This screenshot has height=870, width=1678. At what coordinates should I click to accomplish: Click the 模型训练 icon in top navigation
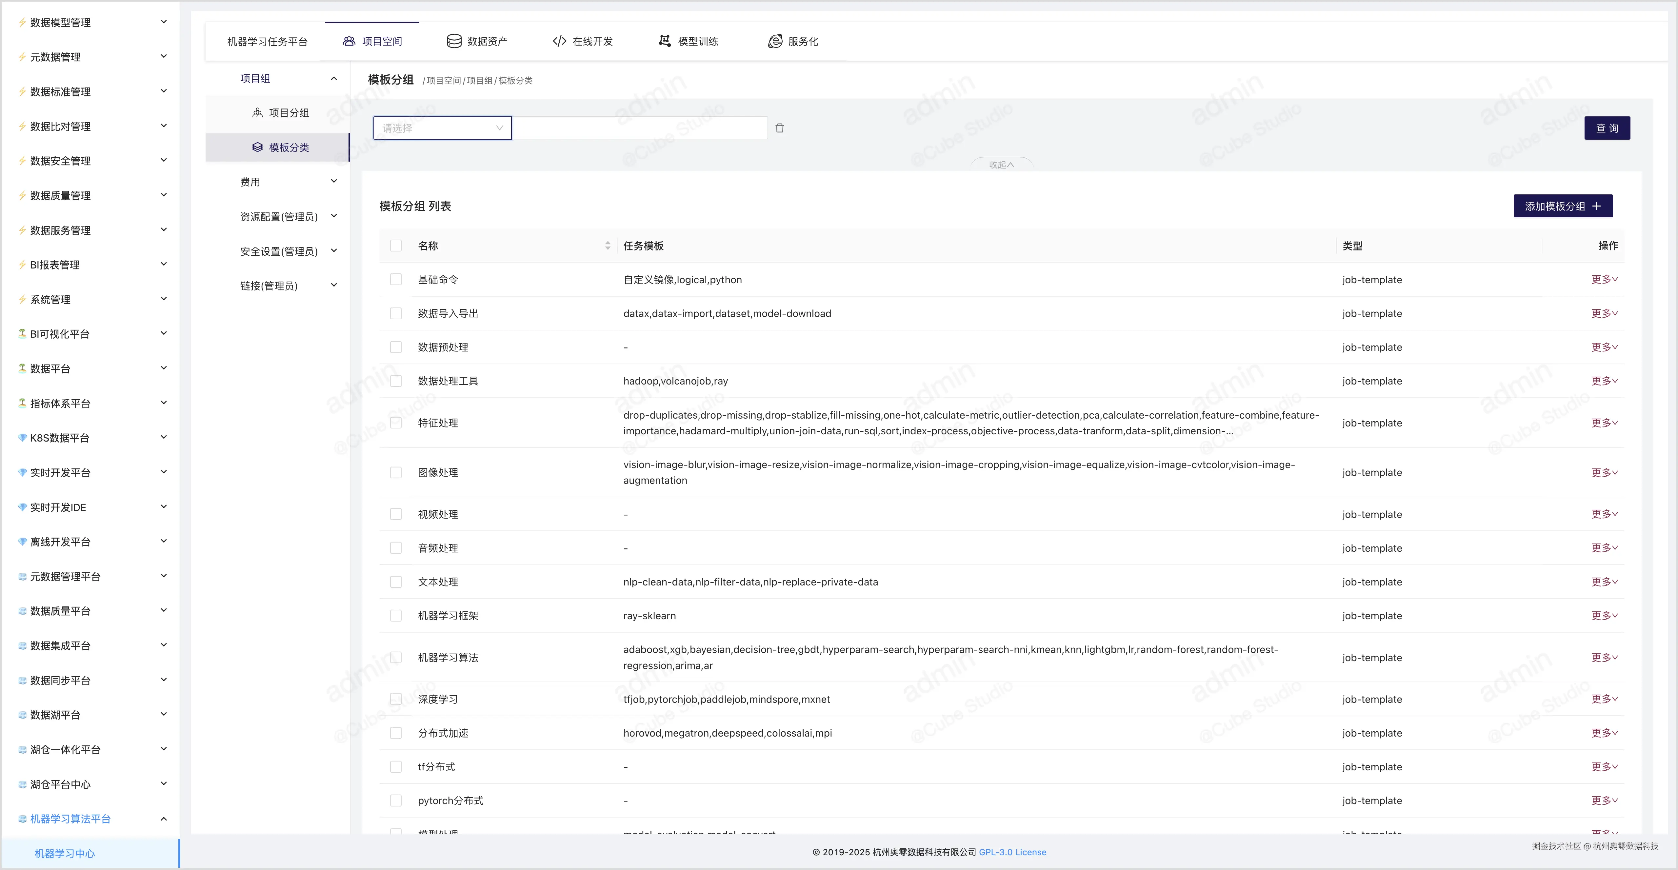coord(664,41)
